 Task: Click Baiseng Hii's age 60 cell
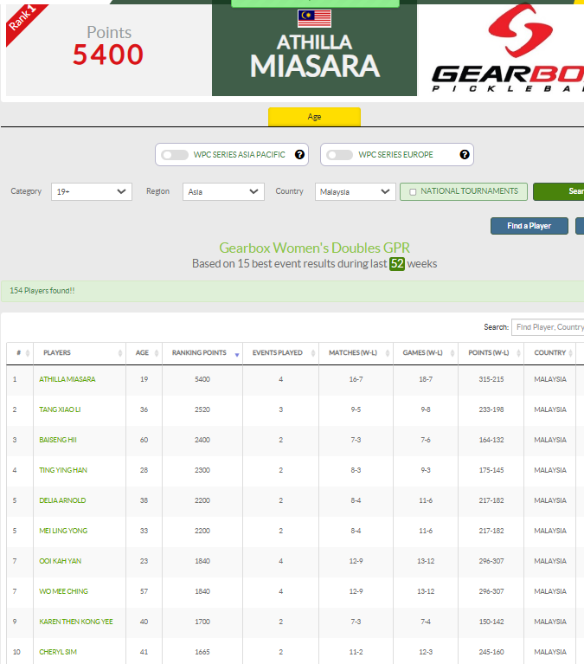[x=144, y=440]
